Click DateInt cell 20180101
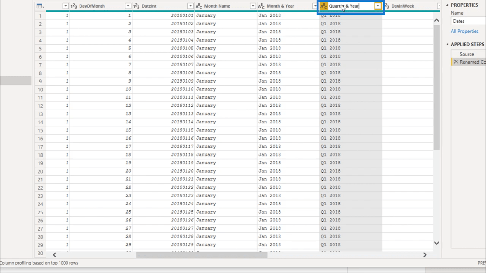Viewport: 486px width, 273px height. [x=163, y=15]
